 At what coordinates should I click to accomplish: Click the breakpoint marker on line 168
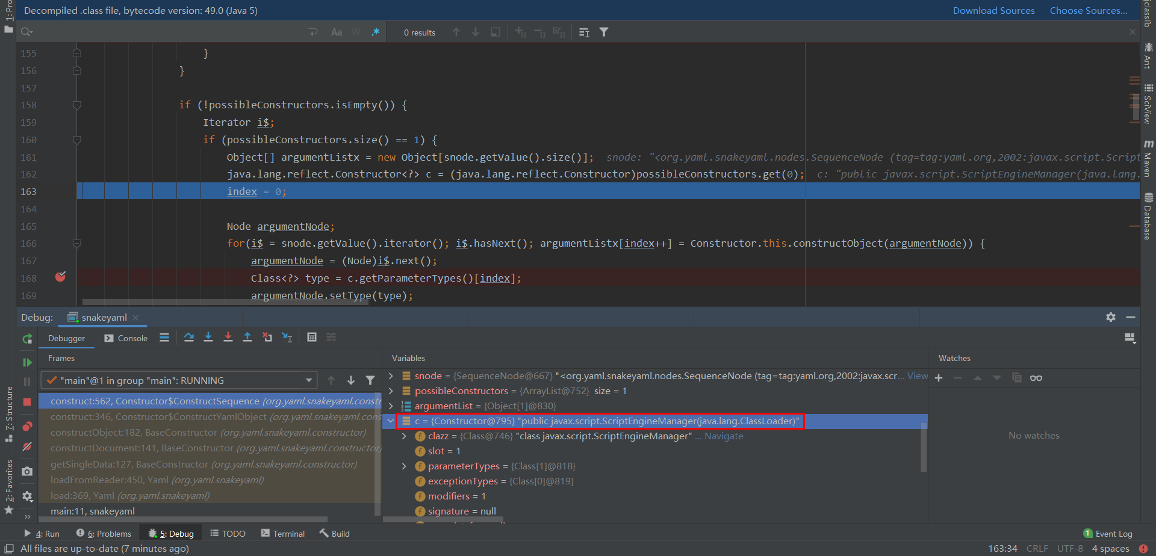61,277
